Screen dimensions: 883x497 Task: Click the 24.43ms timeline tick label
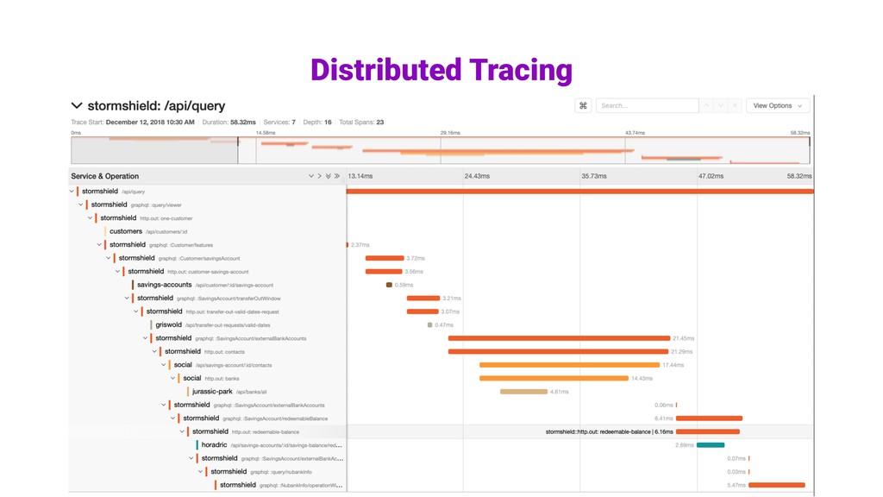pyautogui.click(x=477, y=176)
